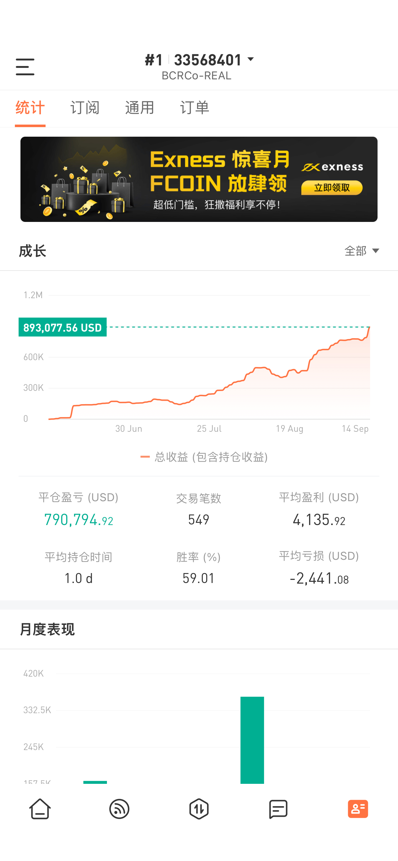The width and height of the screenshot is (398, 861).
Task: Tap the 平仓盈亏 790,794.92 value
Action: pyautogui.click(x=78, y=520)
